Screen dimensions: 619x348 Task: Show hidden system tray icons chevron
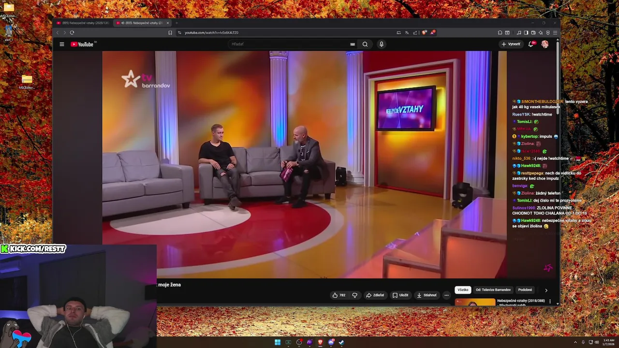(575, 342)
